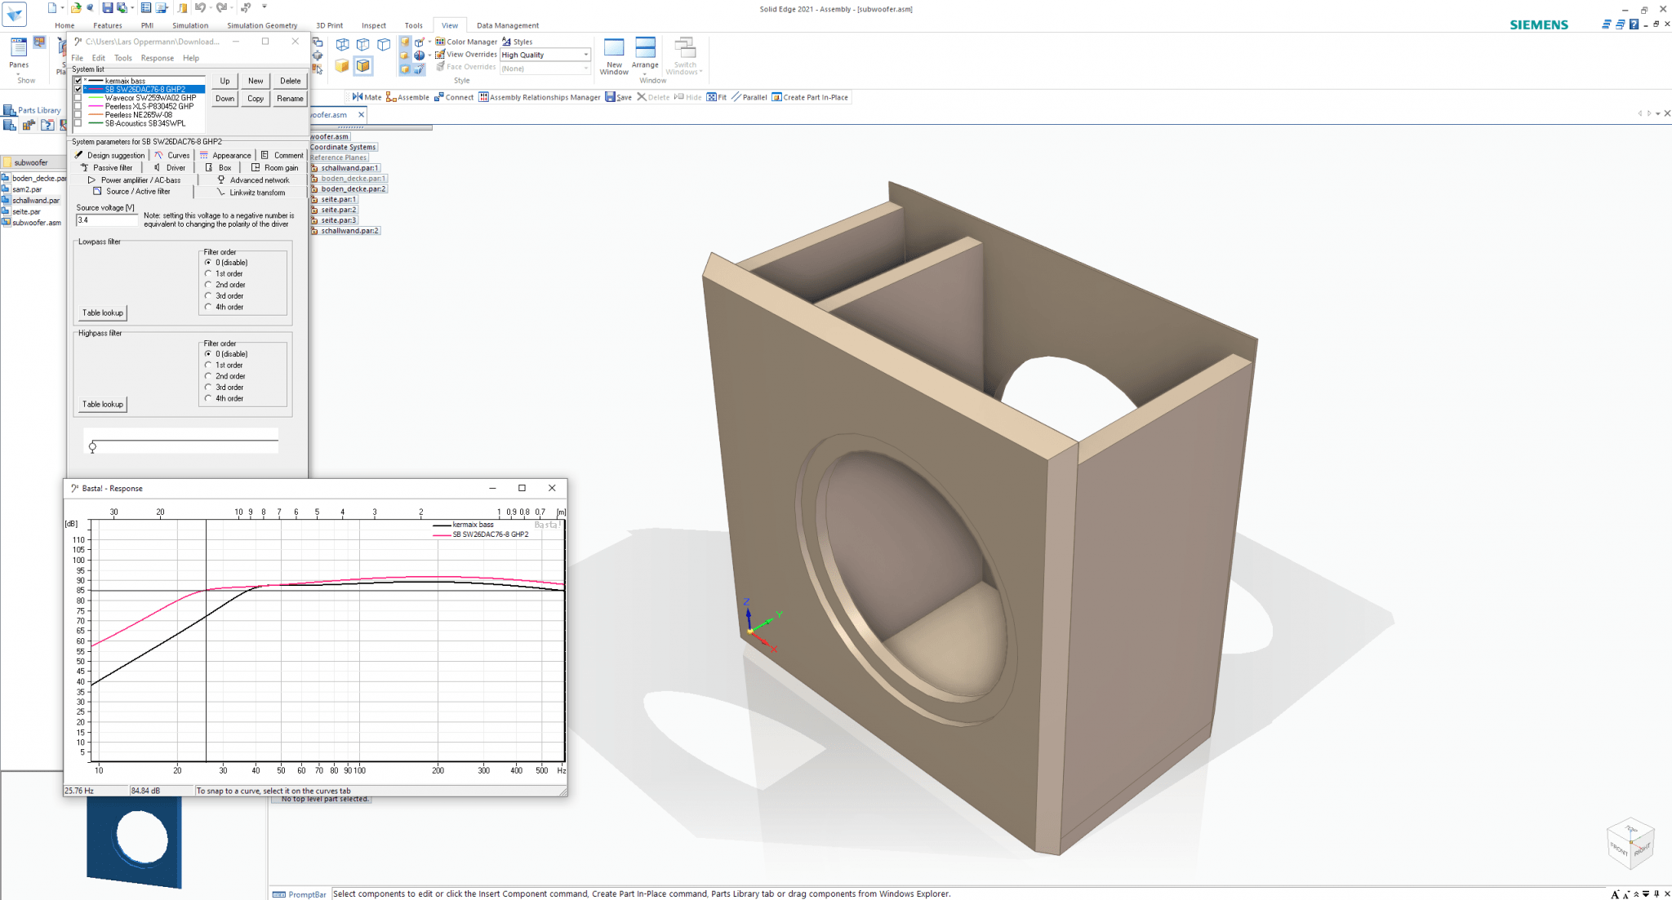The width and height of the screenshot is (1672, 900).
Task: Open New document icon in quick access toolbar
Action: pos(52,7)
